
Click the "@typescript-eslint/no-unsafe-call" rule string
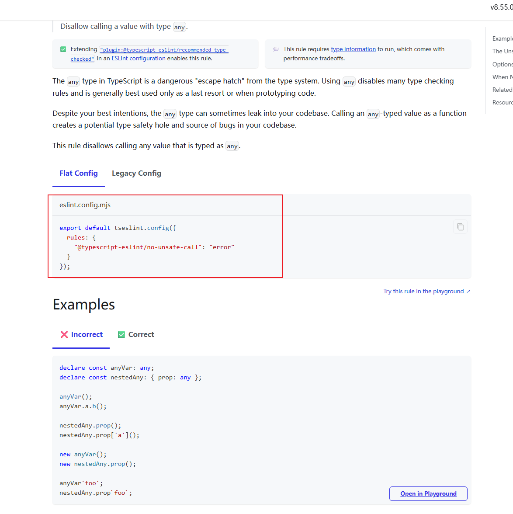click(x=138, y=247)
